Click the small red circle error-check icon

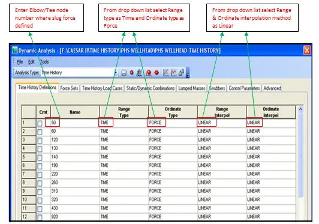(132, 72)
